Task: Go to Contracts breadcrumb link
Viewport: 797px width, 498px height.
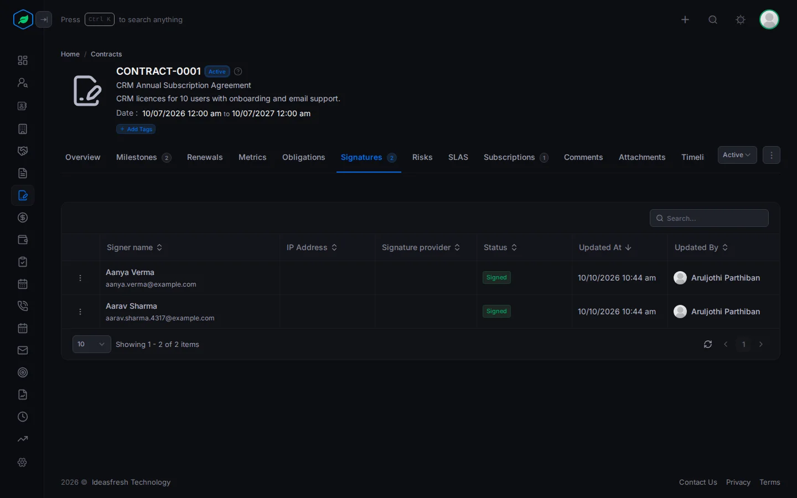Action: [106, 54]
